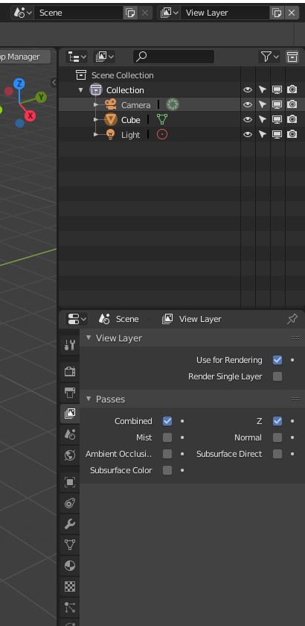Open the World properties tab
The image size is (305, 626).
[x=70, y=455]
